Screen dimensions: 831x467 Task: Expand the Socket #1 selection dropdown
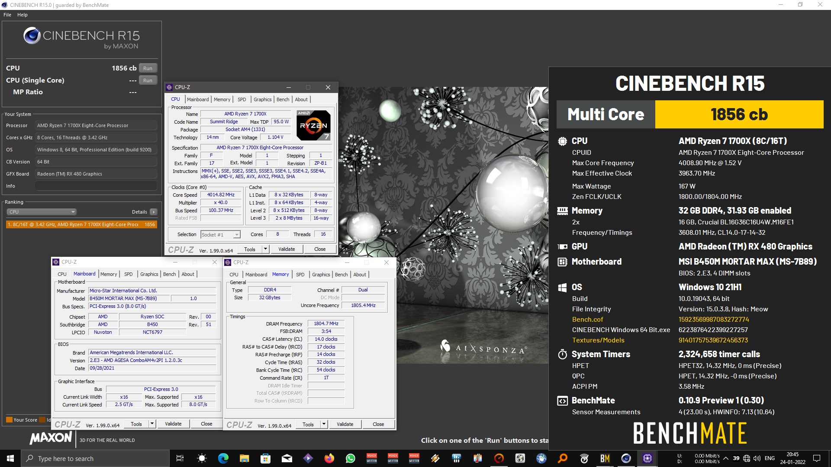click(x=237, y=234)
